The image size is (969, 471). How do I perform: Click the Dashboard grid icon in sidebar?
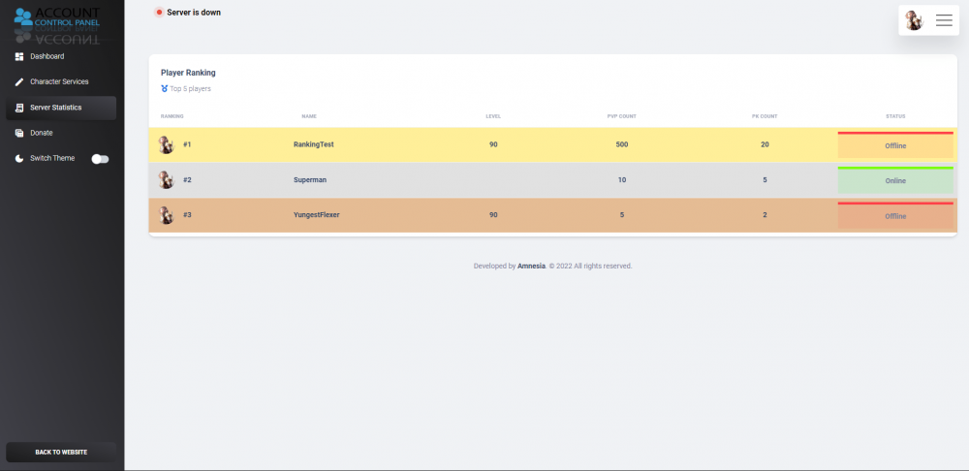click(19, 56)
